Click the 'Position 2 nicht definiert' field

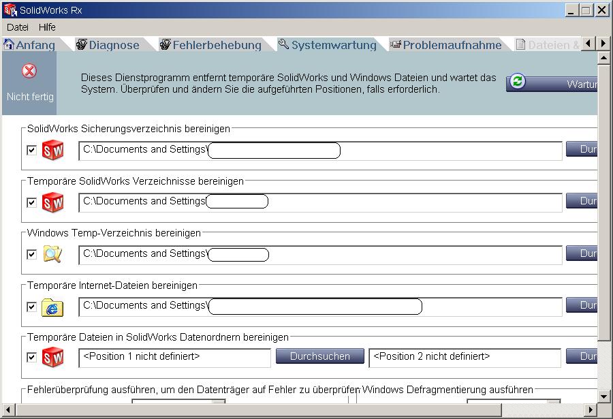pyautogui.click(x=465, y=358)
